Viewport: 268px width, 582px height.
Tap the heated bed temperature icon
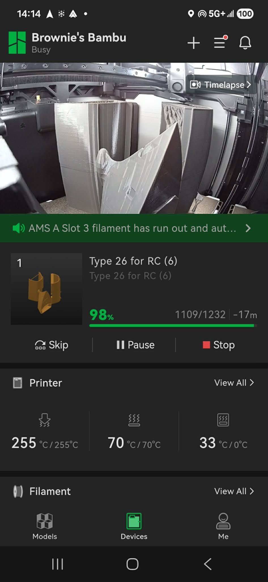pos(134,420)
